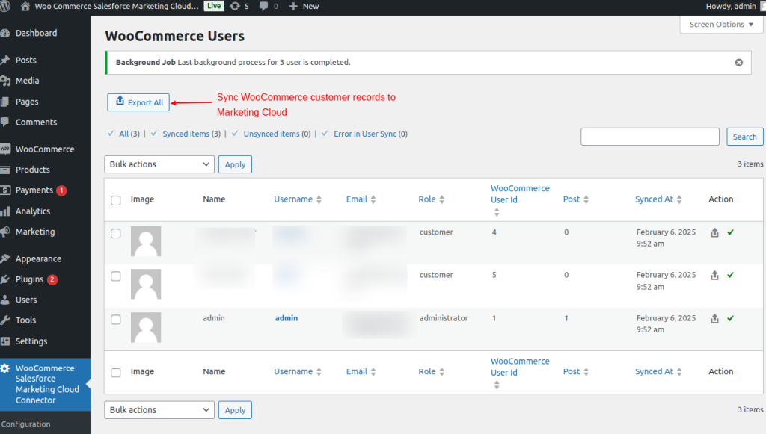This screenshot has width=766, height=434.
Task: Click the green checkmark for user 5
Action: click(x=730, y=275)
